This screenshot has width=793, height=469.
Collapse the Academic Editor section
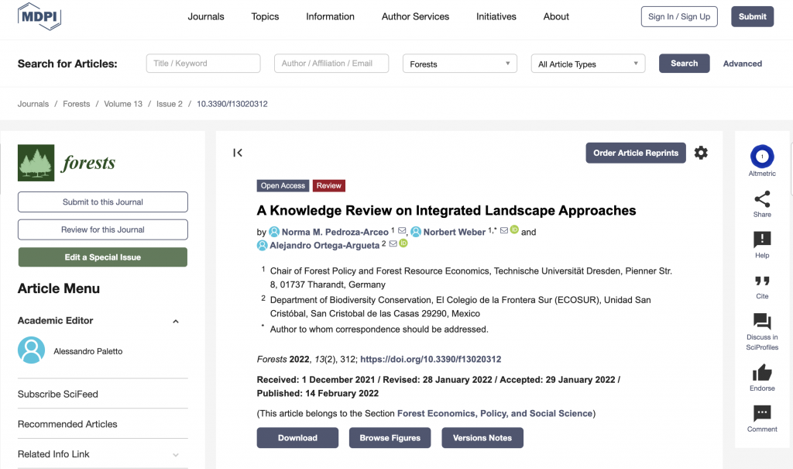point(176,321)
